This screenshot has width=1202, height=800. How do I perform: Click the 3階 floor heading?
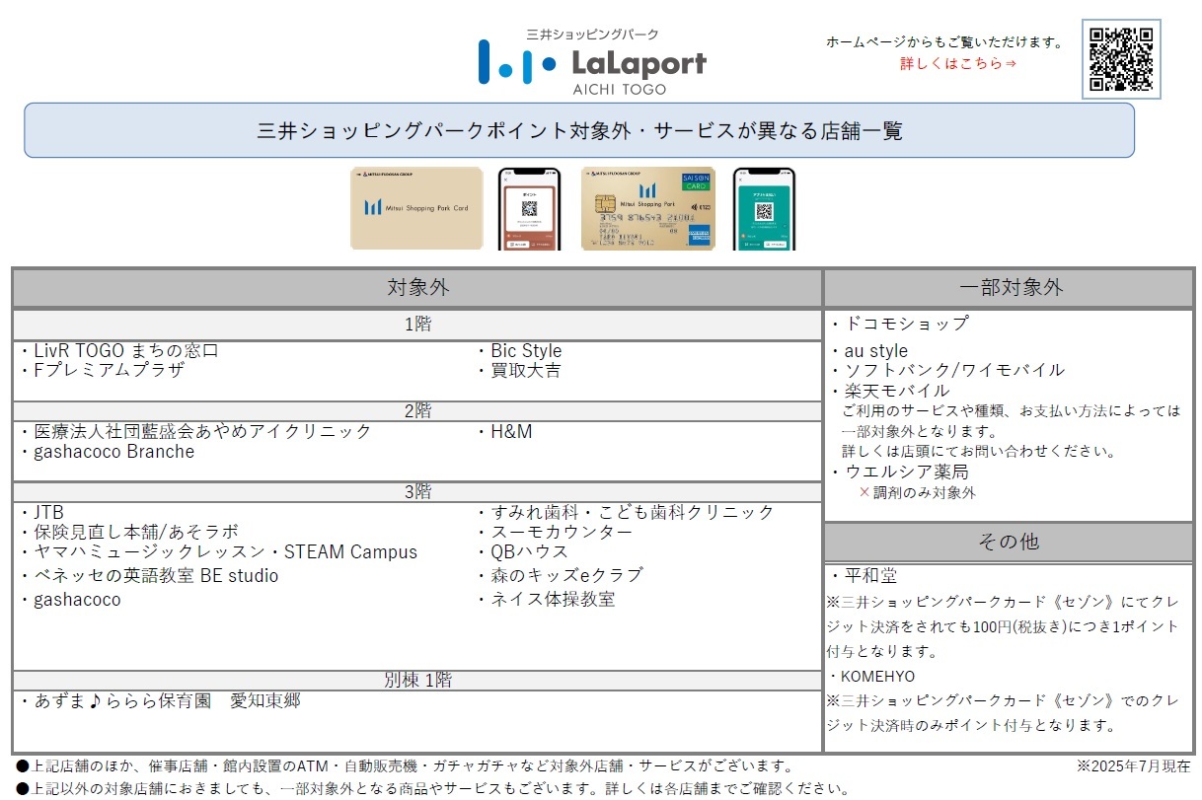417,491
